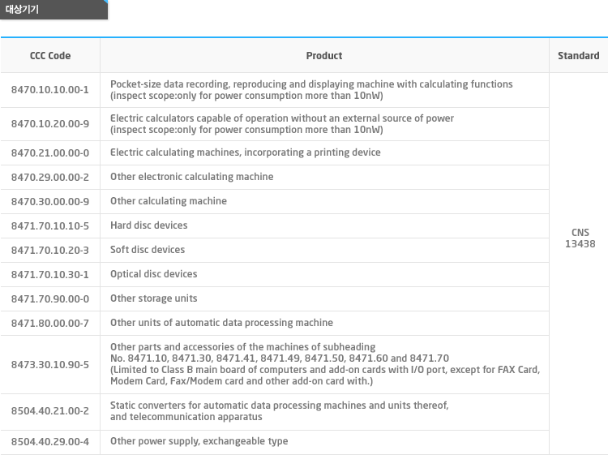The height and width of the screenshot is (455, 608).
Task: Select code 8470.10.20.00-9 cell
Action: coord(50,124)
